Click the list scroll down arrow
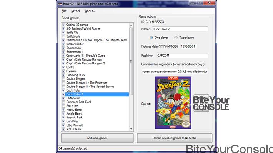273x153 pixels. [x=131, y=129]
